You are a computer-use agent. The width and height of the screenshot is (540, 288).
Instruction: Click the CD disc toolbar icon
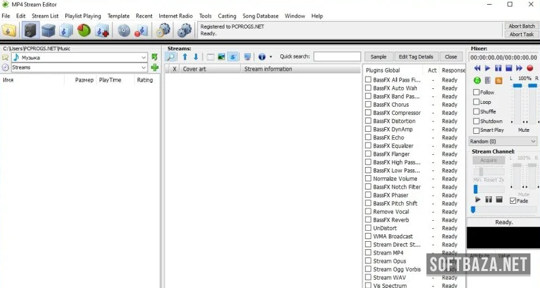coord(123,30)
